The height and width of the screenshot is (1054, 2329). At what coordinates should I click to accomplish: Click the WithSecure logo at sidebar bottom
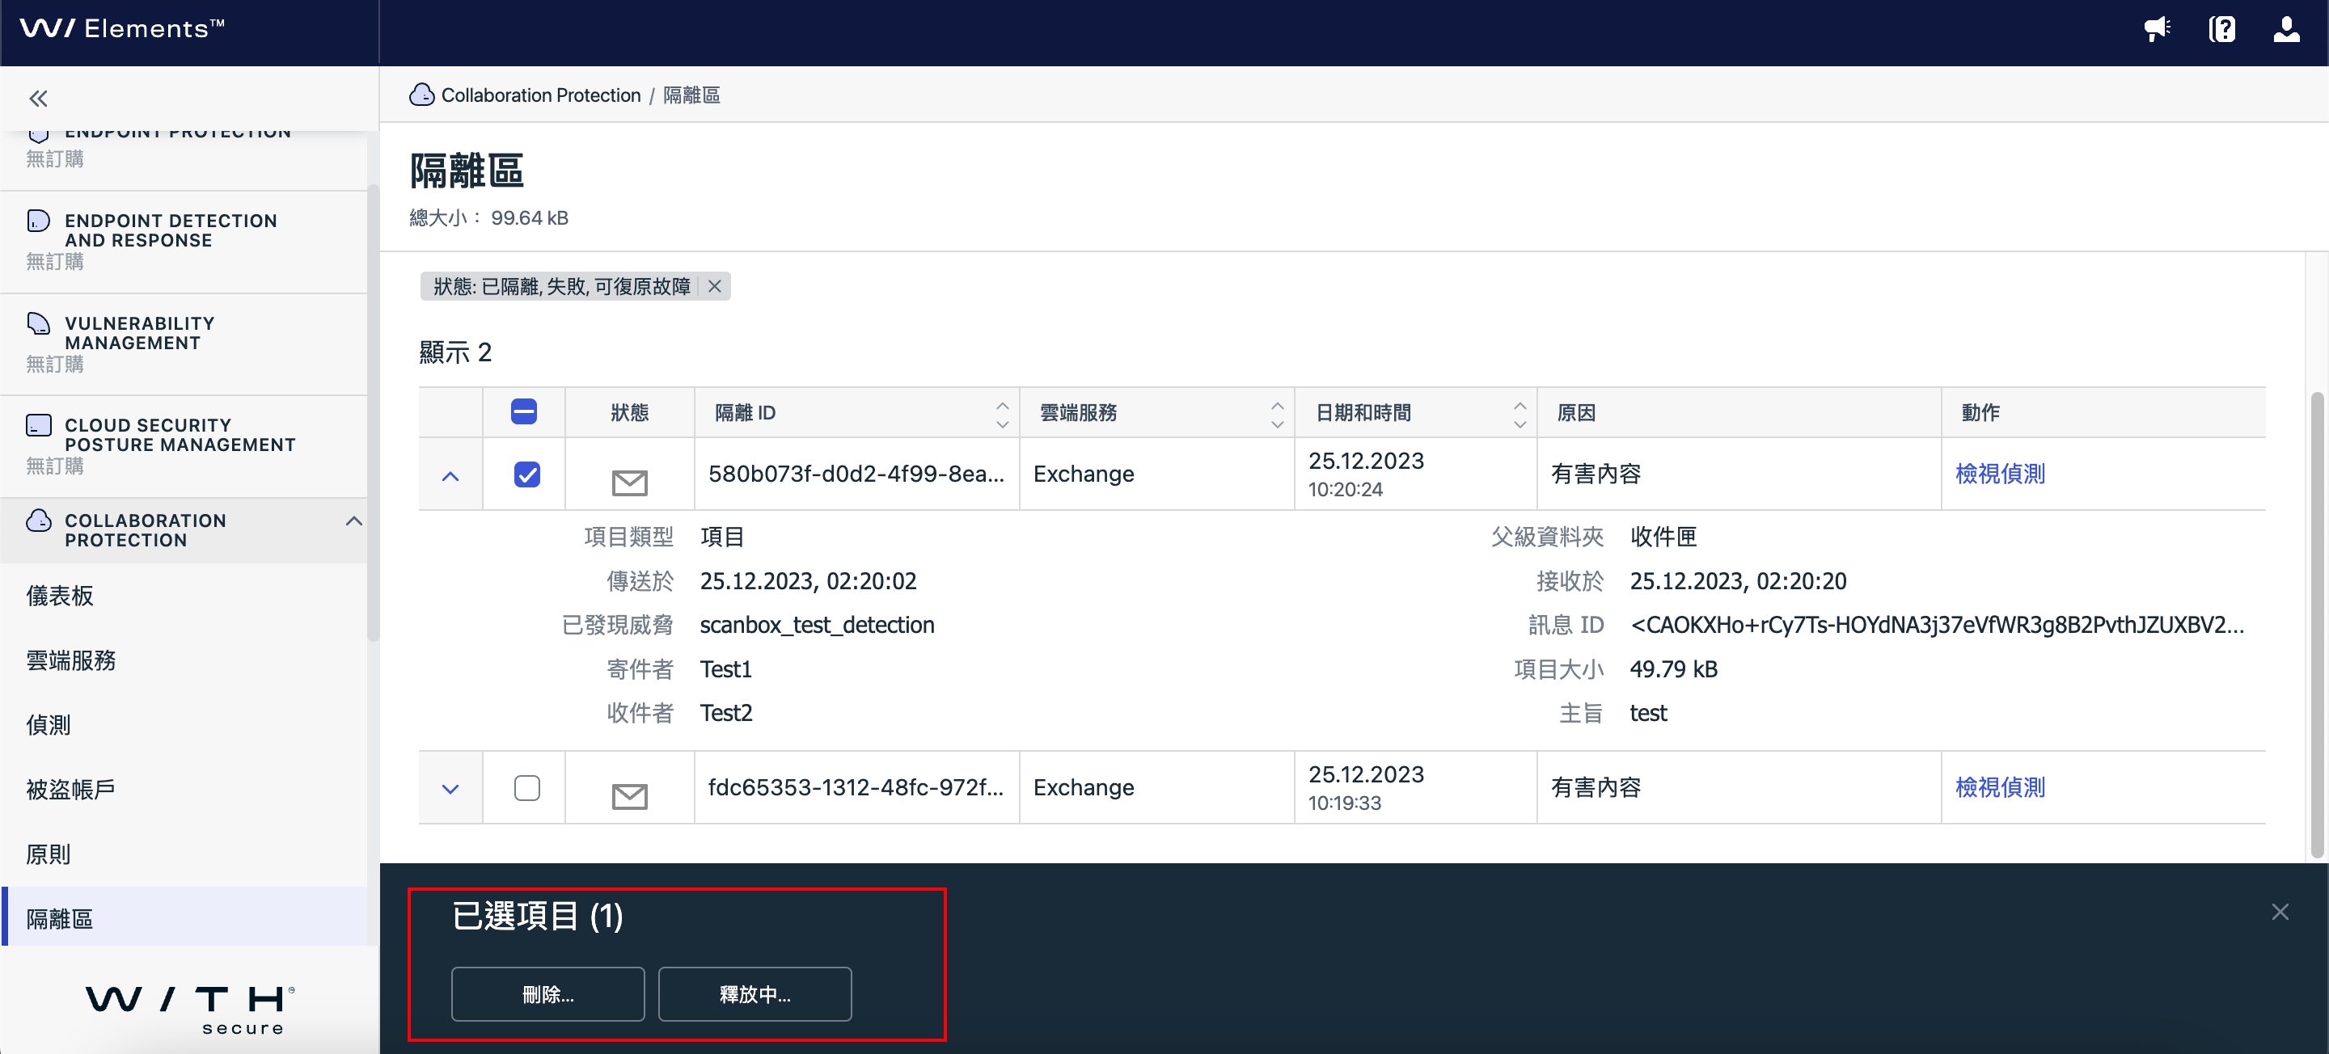pos(191,1008)
